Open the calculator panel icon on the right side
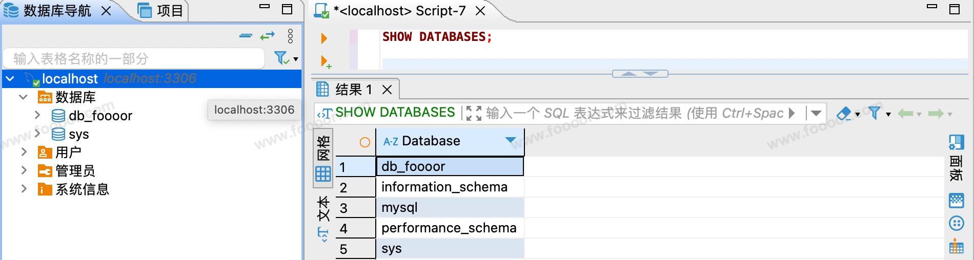Viewport: 974px width, 260px height. pyautogui.click(x=956, y=200)
